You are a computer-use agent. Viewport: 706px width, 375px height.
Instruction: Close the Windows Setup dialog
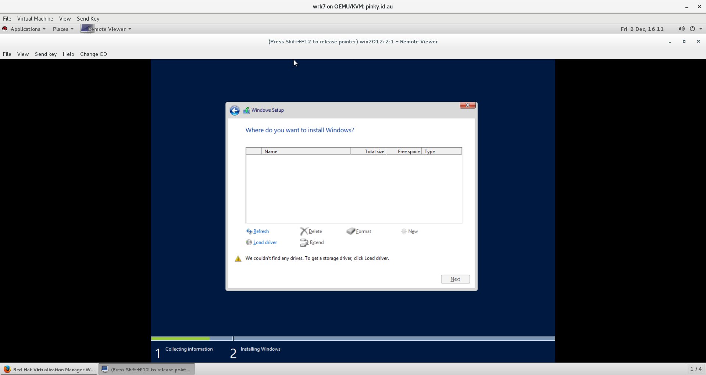467,106
